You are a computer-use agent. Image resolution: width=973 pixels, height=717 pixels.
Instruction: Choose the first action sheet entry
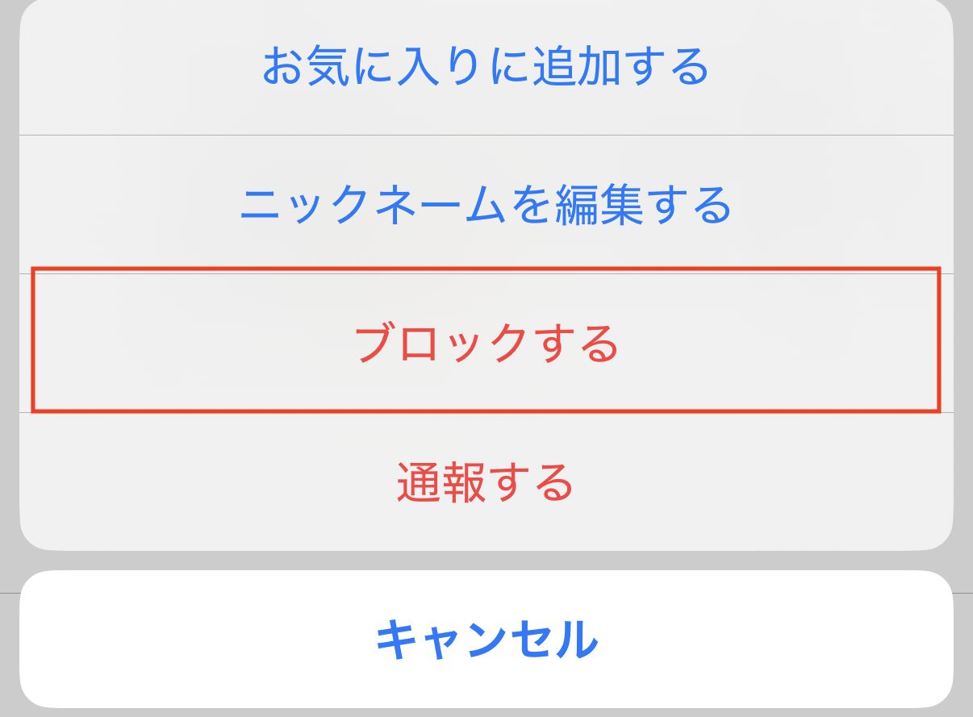click(486, 67)
